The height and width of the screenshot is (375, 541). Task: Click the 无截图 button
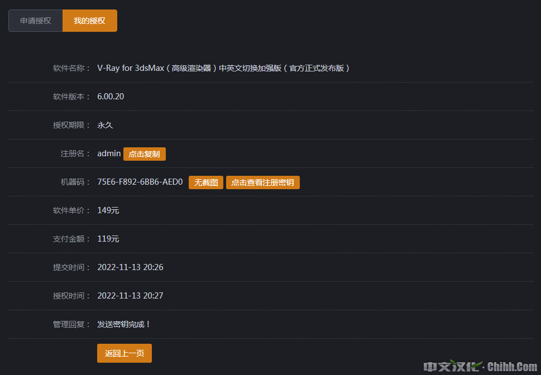click(x=206, y=182)
